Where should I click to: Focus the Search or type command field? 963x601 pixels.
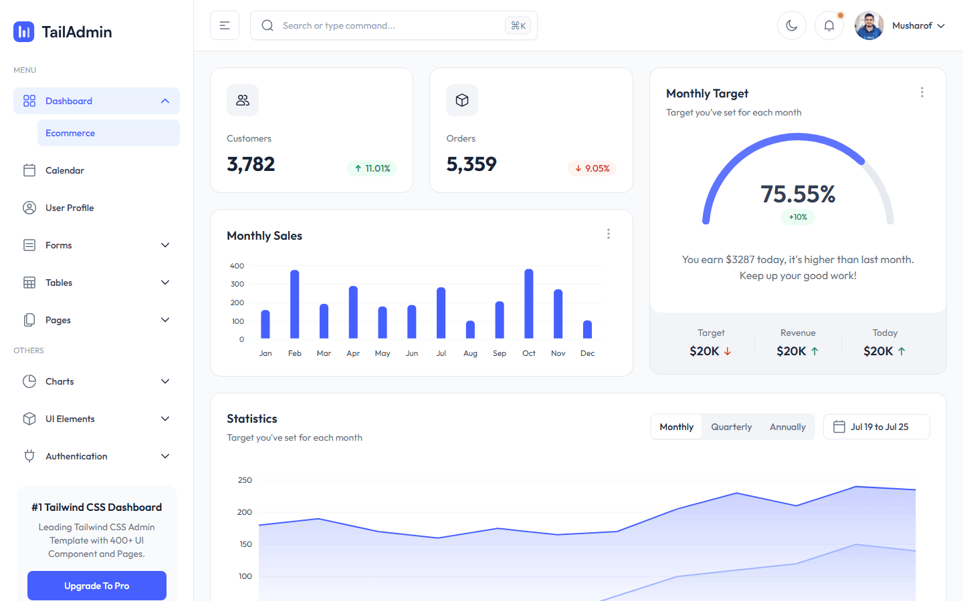coord(394,25)
